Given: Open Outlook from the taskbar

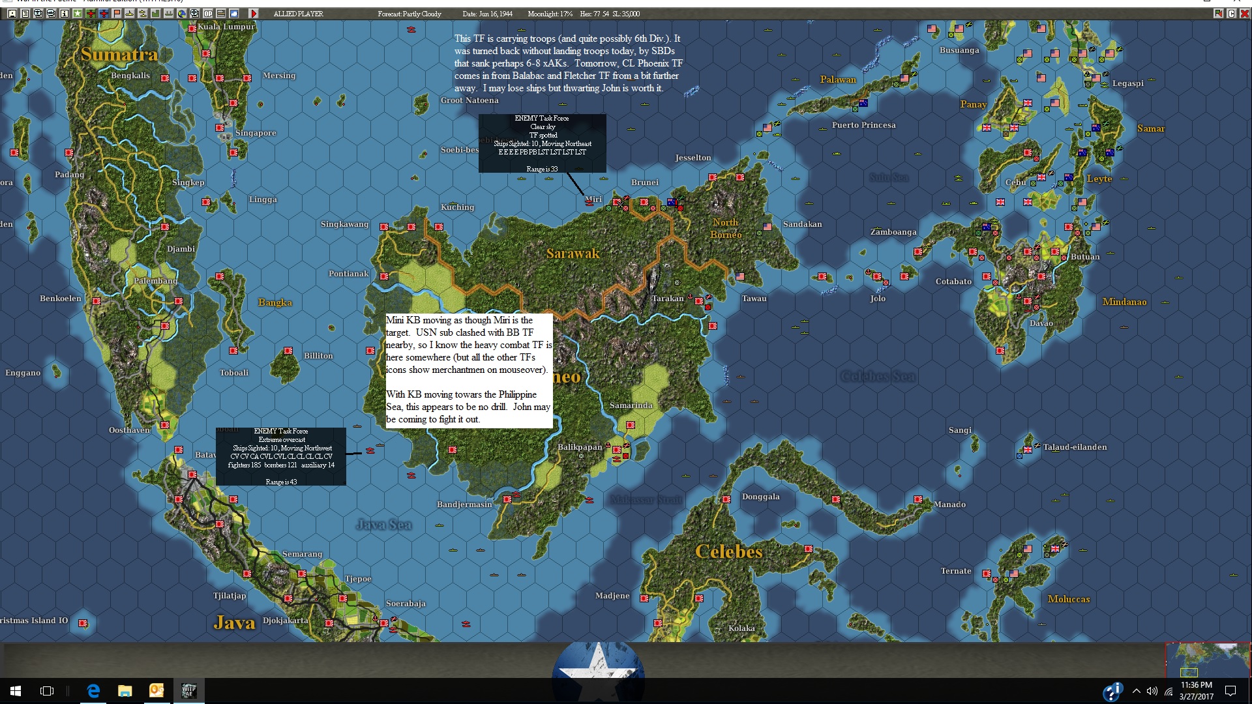Looking at the screenshot, I should [156, 691].
